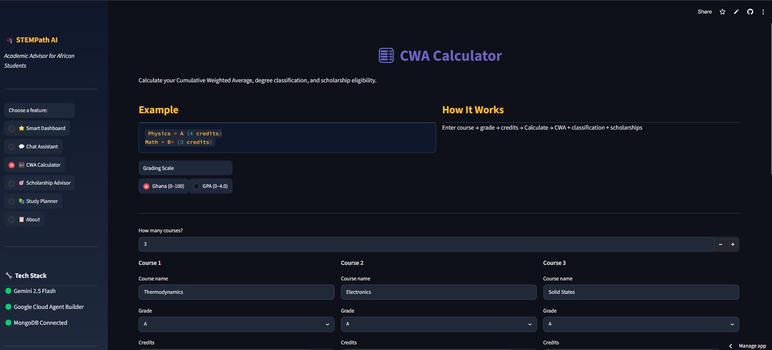
Task: Select the Scholarship Advisor feature
Action: pos(39,183)
